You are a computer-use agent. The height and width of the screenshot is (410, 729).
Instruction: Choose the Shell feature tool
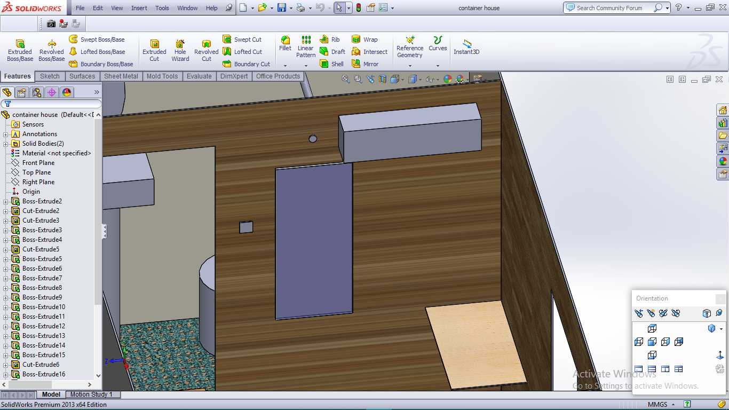pyautogui.click(x=331, y=64)
